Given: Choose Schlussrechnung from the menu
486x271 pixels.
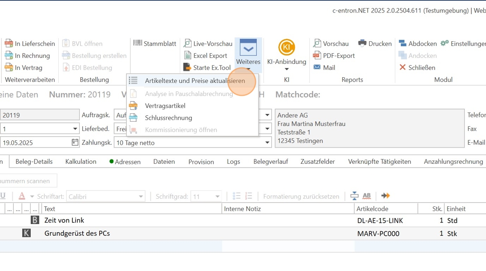Looking at the screenshot, I should [168, 118].
